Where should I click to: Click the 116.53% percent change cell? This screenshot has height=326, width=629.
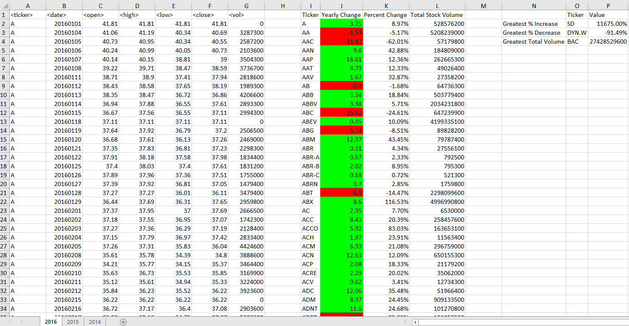pyautogui.click(x=385, y=202)
